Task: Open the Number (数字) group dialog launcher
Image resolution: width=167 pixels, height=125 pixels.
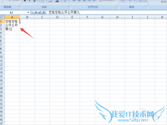Action: click(146, 7)
